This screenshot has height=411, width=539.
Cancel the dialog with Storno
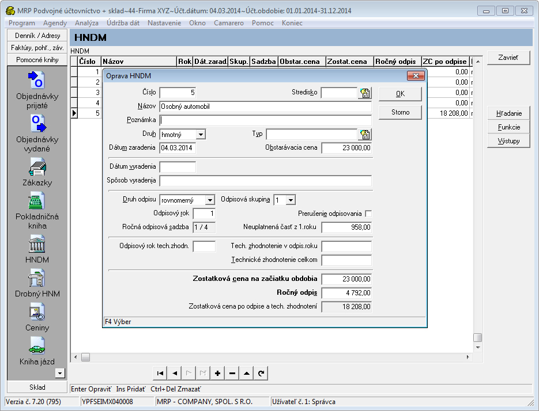click(x=400, y=112)
